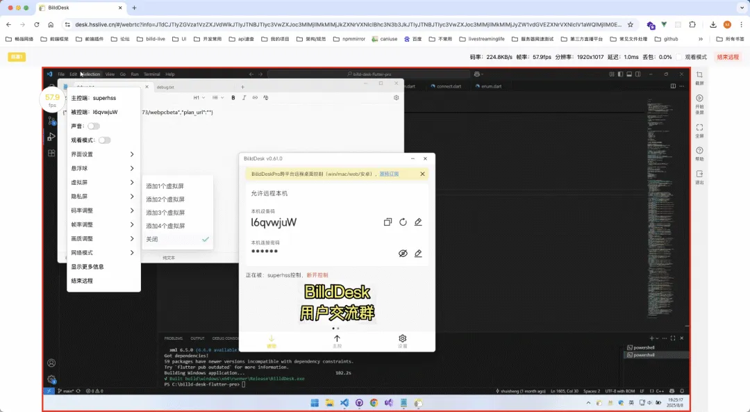Screen dimensions: 750x412
Task: Click the Windows Start button on the remote taskbar
Action: [315, 403]
